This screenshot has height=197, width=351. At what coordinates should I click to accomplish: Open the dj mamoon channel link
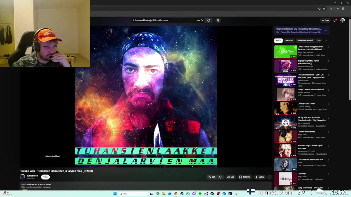32,176
